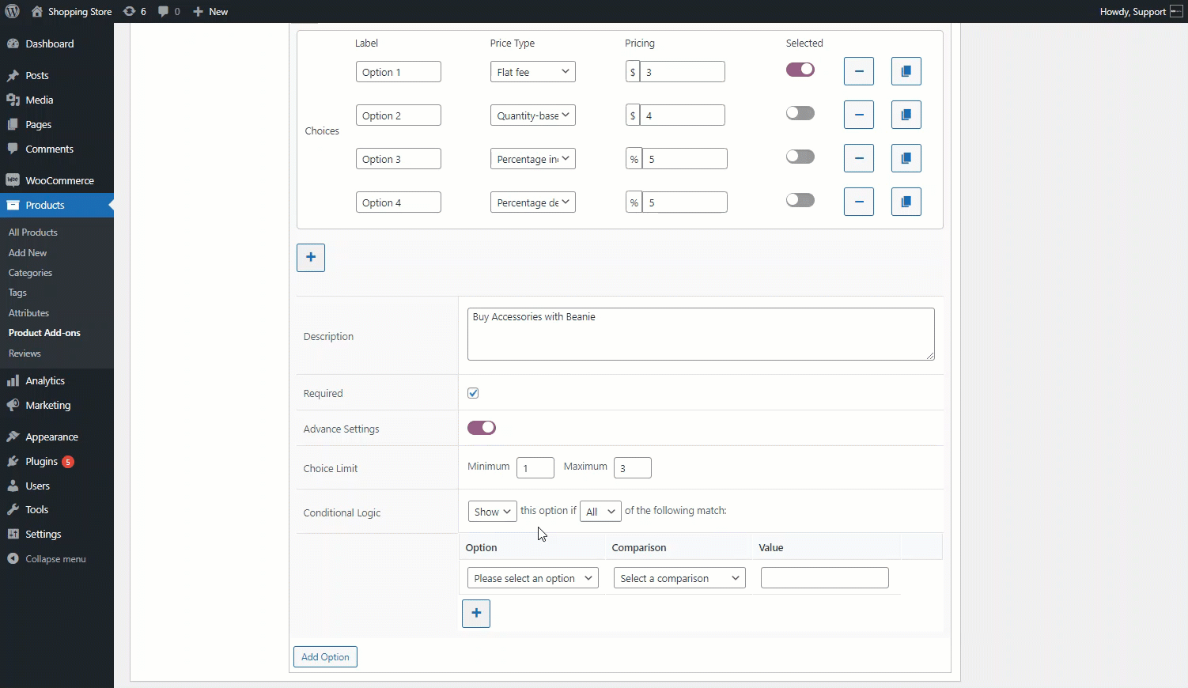Open the Please select an option dropdown
The image size is (1188, 688).
point(533,578)
